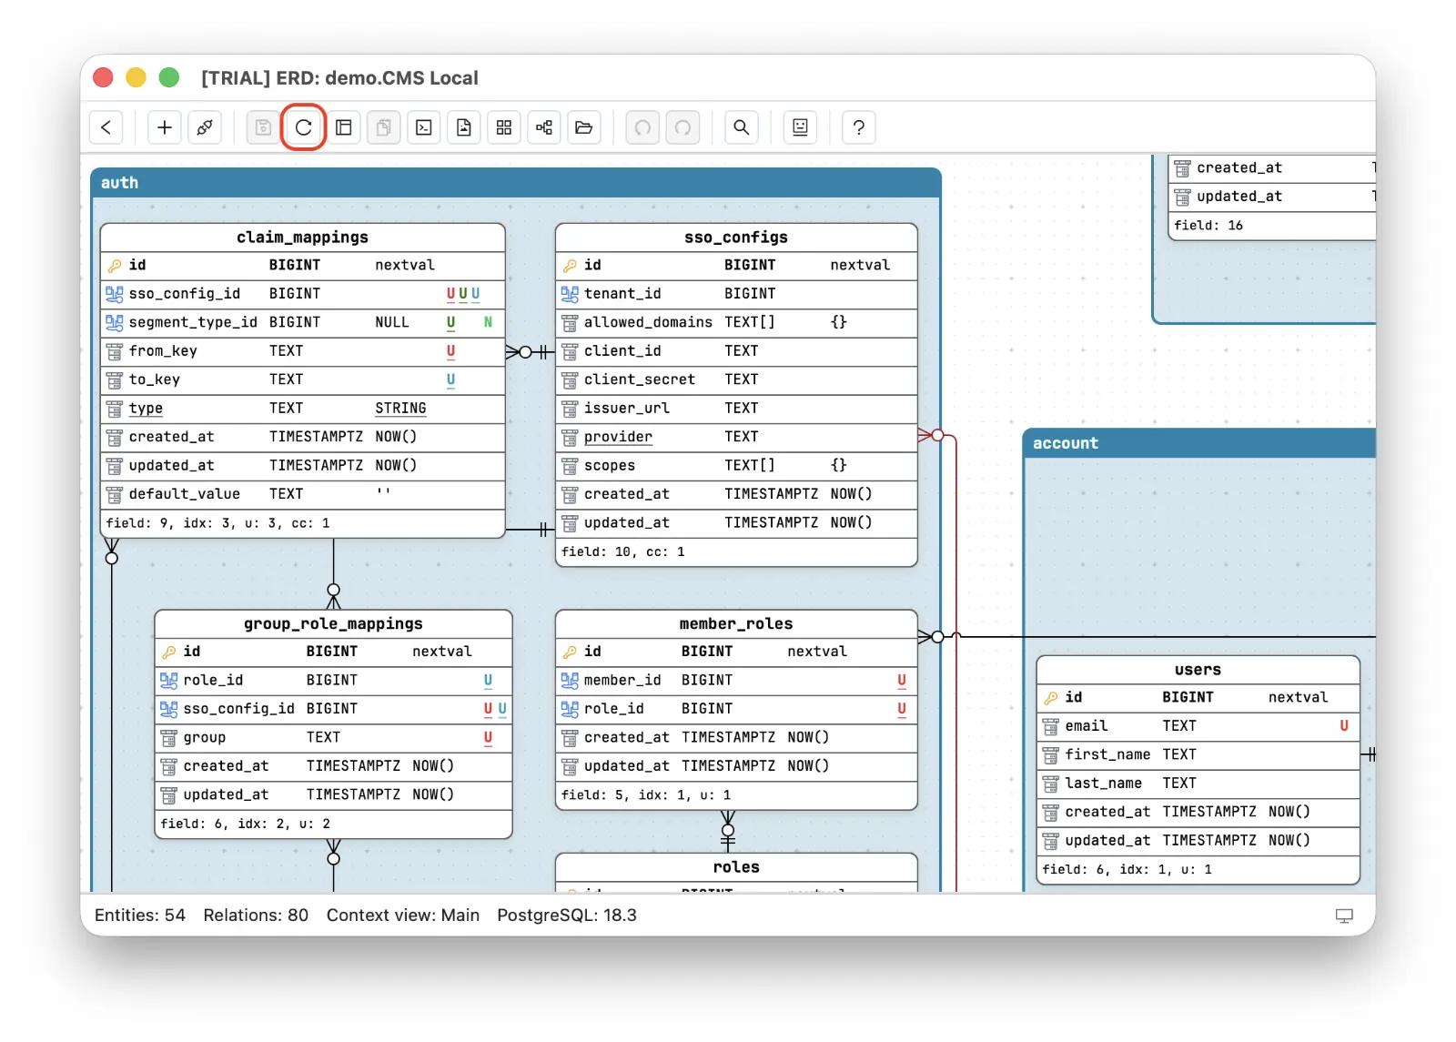
Task: Click the disabled save diskette icon
Action: coord(263,127)
